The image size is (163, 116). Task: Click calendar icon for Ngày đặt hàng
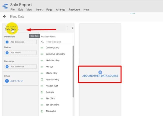42,79
